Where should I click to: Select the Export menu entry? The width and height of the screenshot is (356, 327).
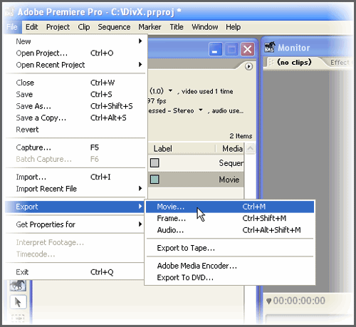pyautogui.click(x=75, y=207)
